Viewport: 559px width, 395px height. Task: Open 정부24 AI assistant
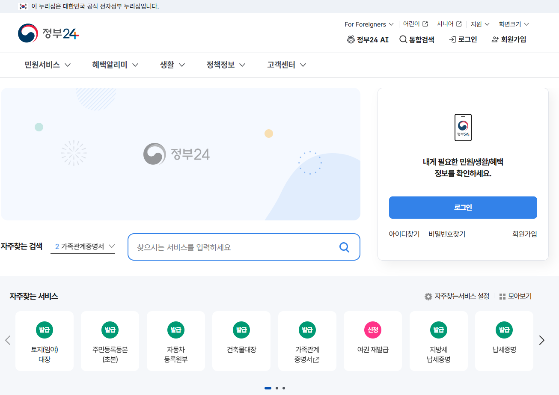pyautogui.click(x=368, y=39)
